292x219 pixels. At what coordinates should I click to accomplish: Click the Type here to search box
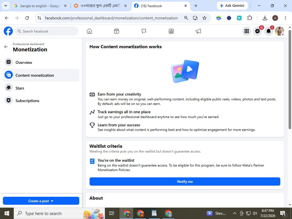59,213
